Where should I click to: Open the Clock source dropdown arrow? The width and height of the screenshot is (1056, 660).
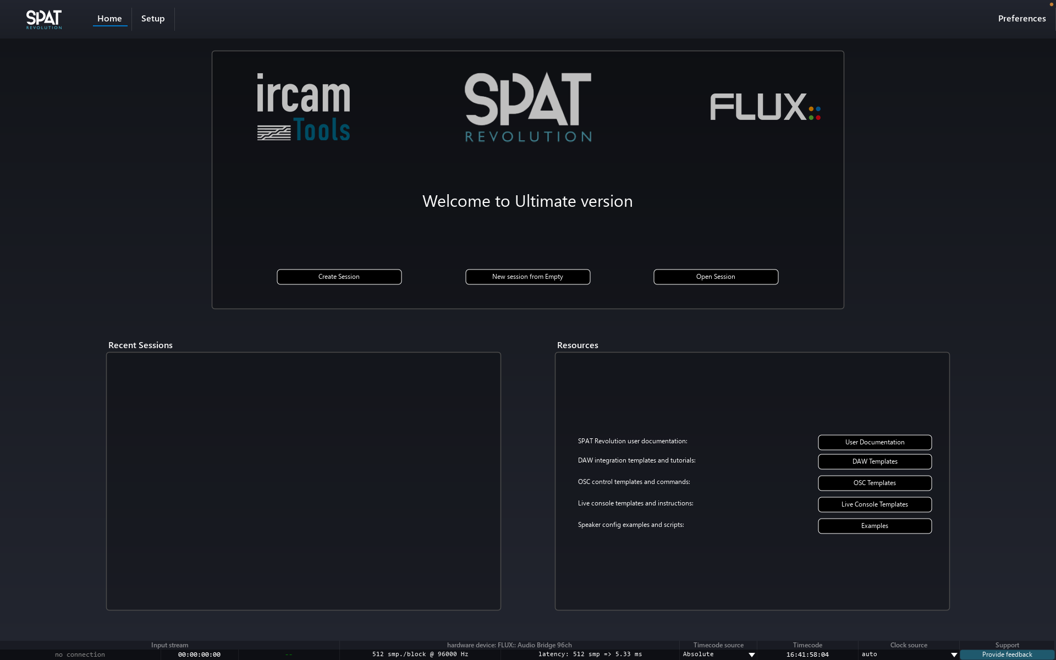click(954, 654)
